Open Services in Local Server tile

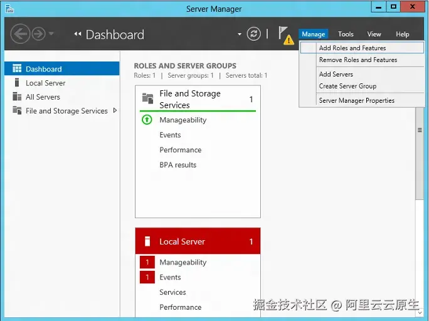coord(172,292)
